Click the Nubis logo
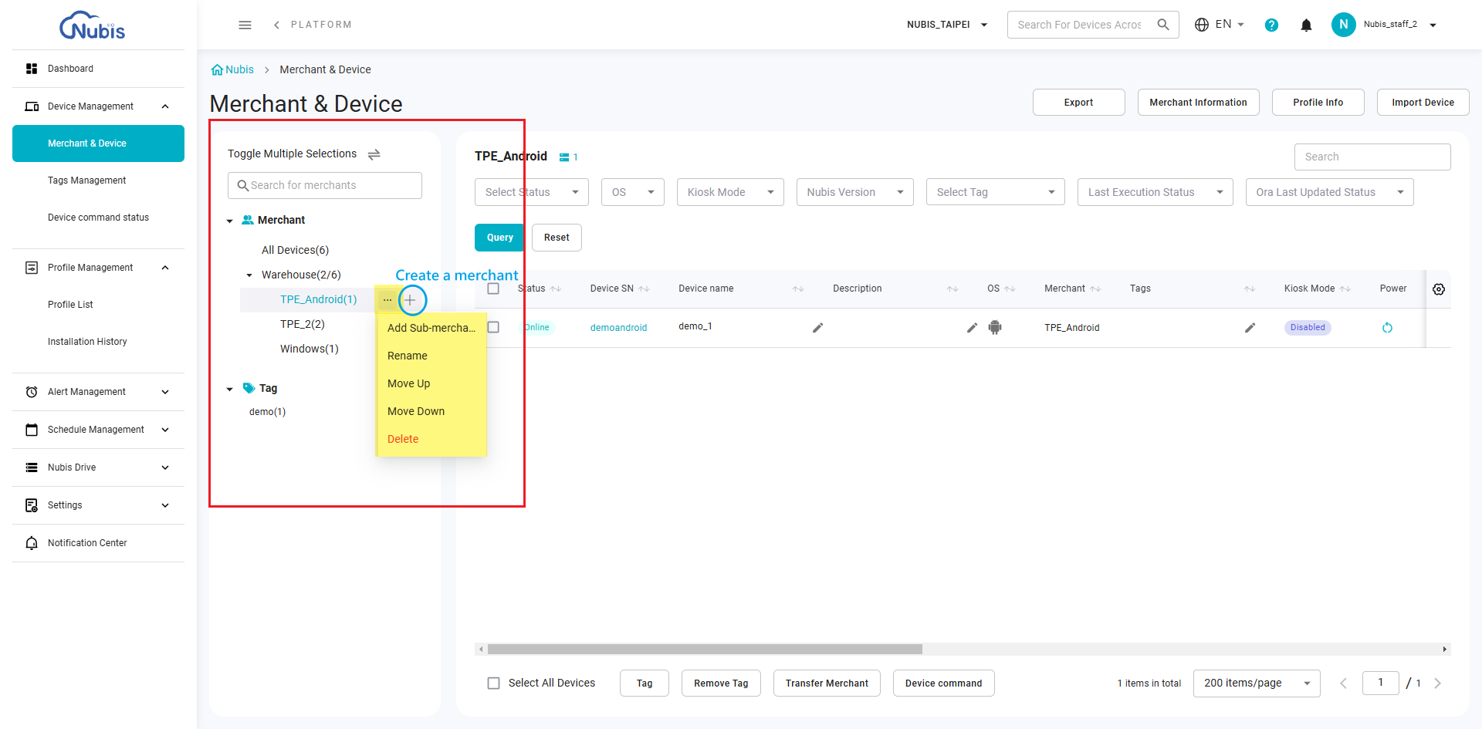The width and height of the screenshot is (1482, 729). tap(93, 25)
